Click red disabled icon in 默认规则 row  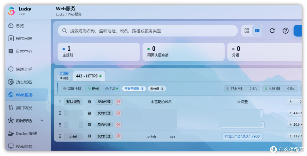tap(118, 102)
